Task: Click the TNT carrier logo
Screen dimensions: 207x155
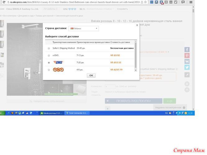Action: [58, 69]
